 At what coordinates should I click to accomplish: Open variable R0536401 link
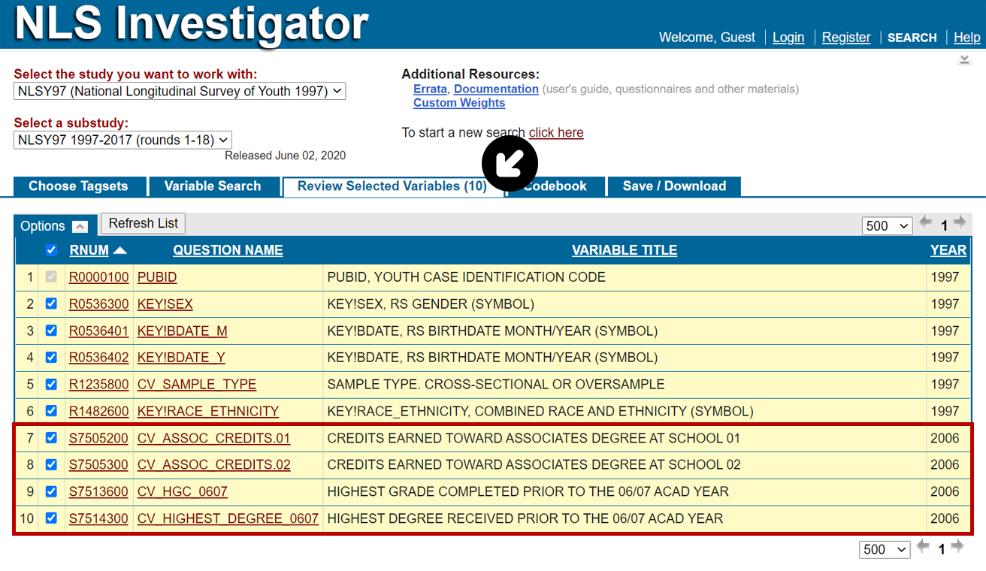click(98, 331)
